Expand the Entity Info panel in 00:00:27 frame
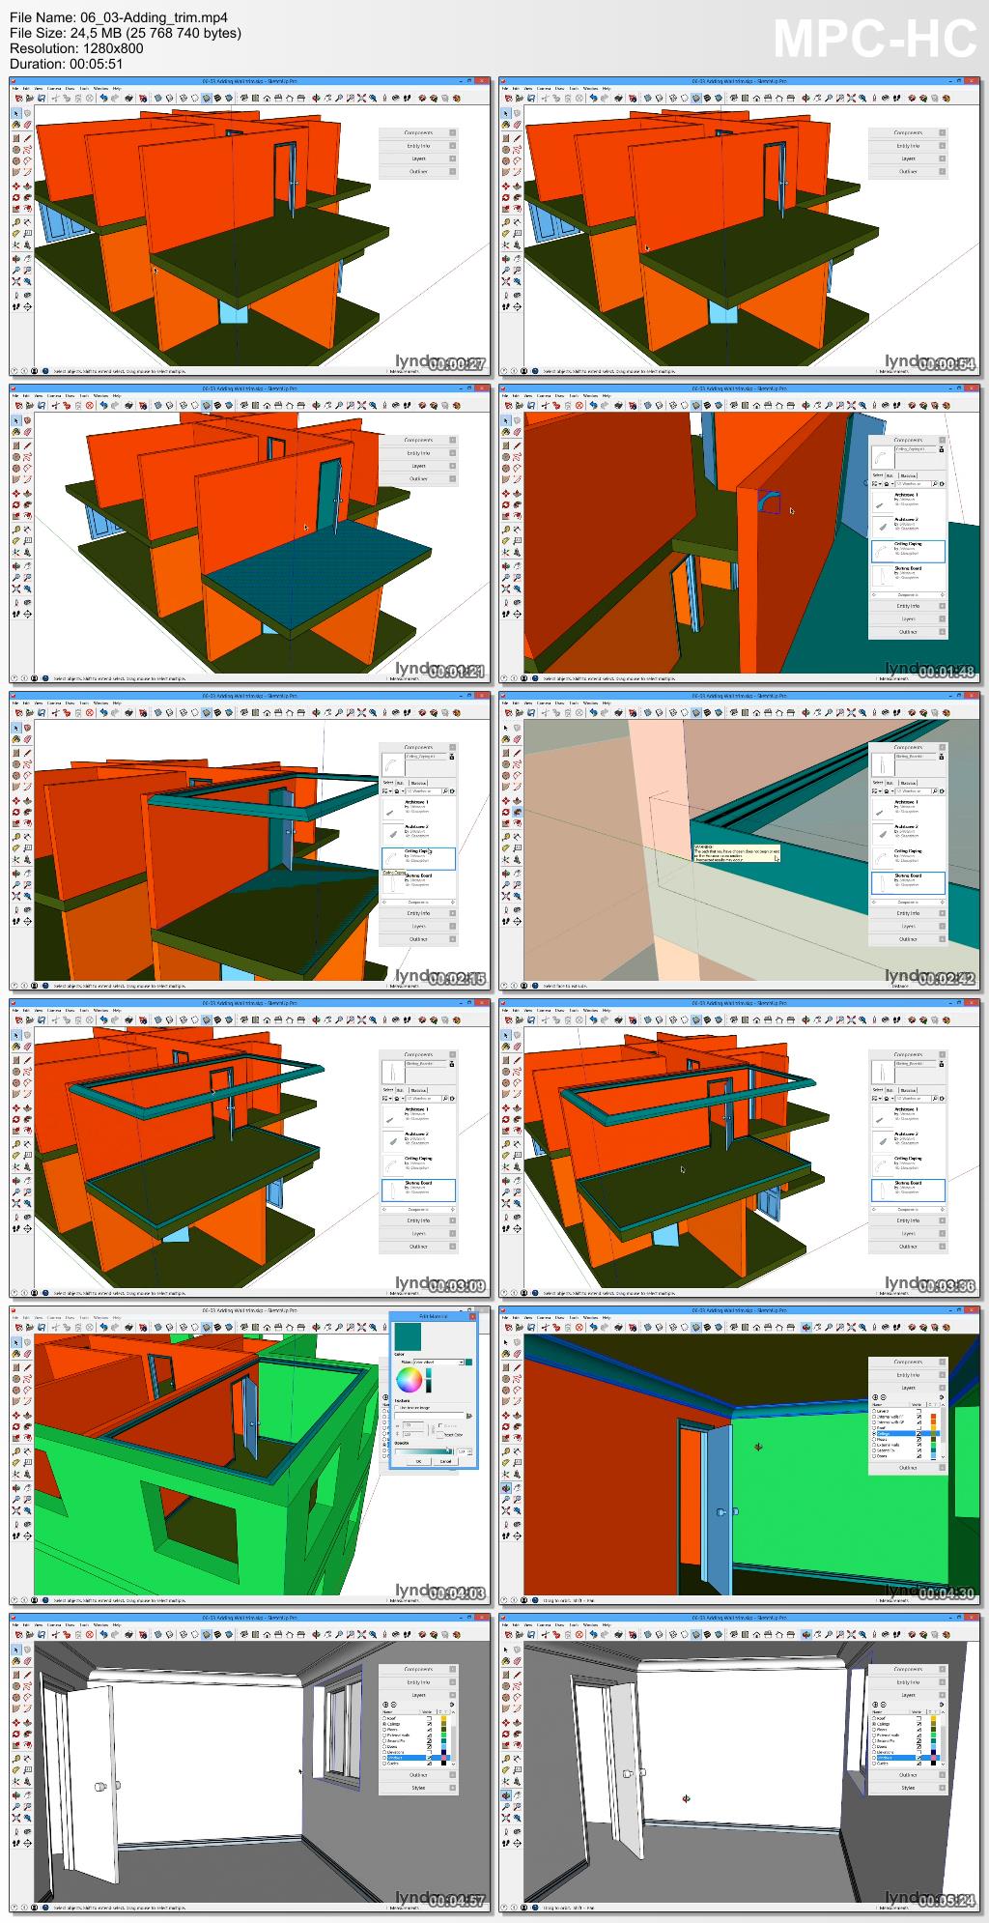This screenshot has height=1923, width=989. click(452, 146)
